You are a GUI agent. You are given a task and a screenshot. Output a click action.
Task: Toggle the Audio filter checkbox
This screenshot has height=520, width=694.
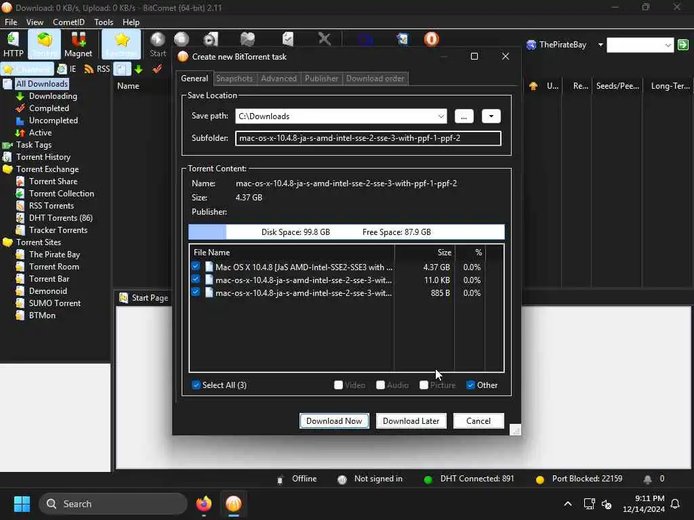click(x=380, y=385)
